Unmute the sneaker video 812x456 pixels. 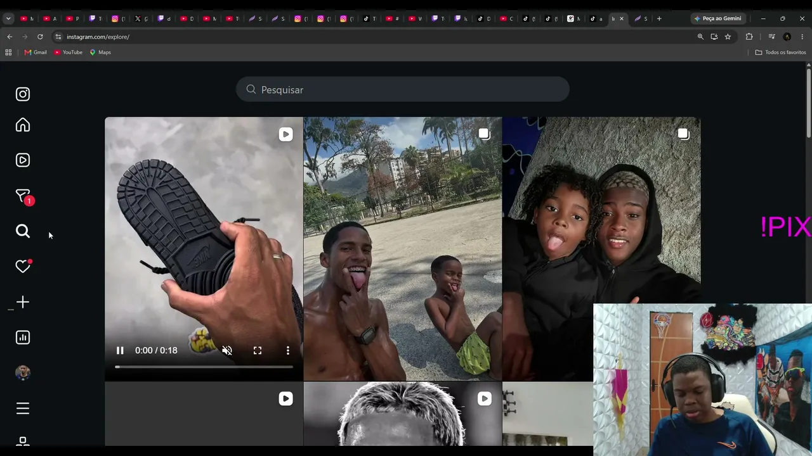[227, 350]
